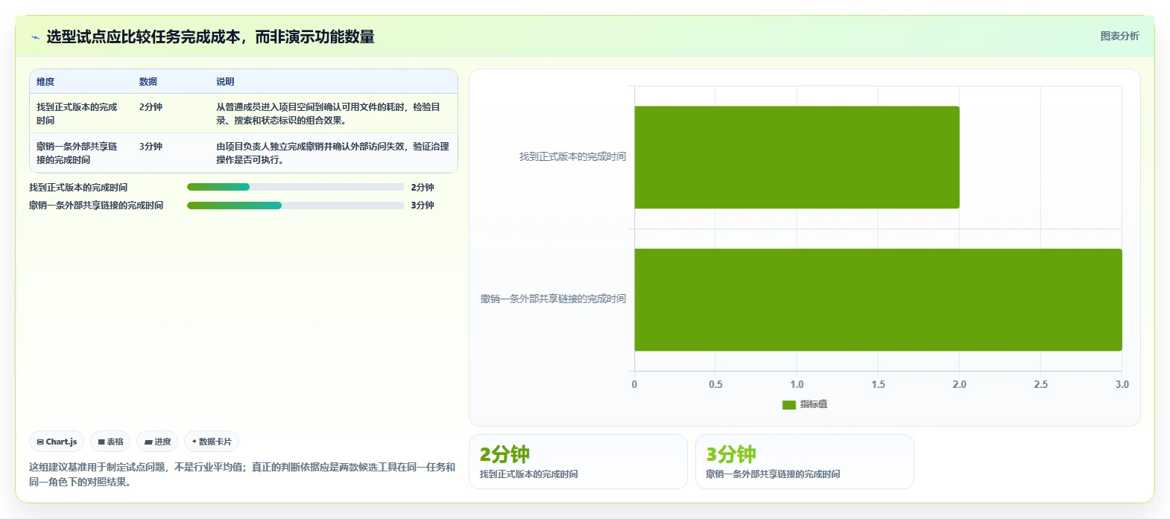Click the 维度 table column header
Image resolution: width=1170 pixels, height=519 pixels.
(x=45, y=82)
